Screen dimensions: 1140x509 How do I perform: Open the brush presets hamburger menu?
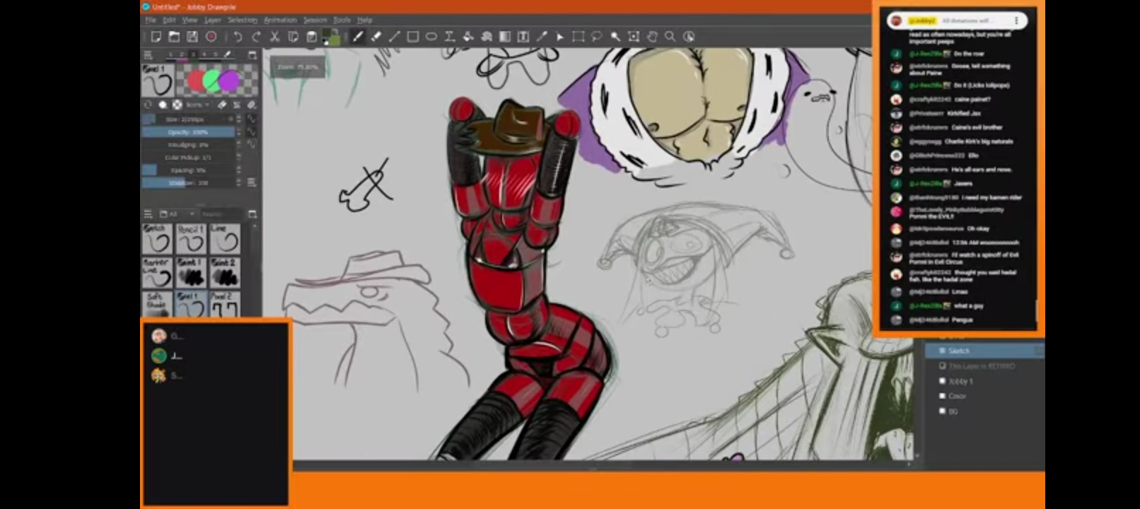click(x=148, y=213)
